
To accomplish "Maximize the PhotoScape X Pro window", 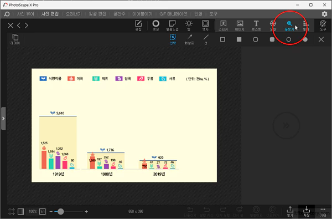I will 311,4.
